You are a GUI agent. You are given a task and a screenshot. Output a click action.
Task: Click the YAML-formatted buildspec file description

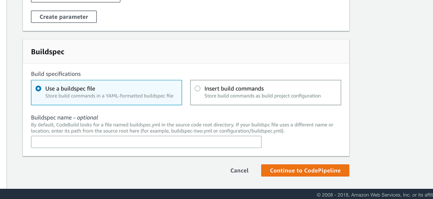109,96
